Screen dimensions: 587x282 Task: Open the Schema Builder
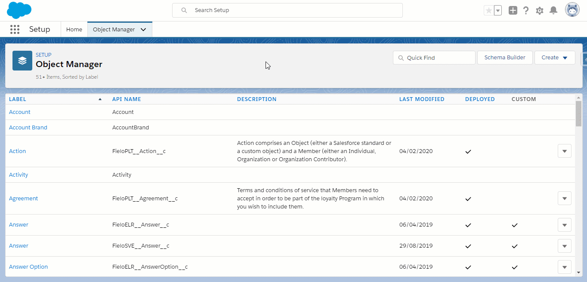505,58
